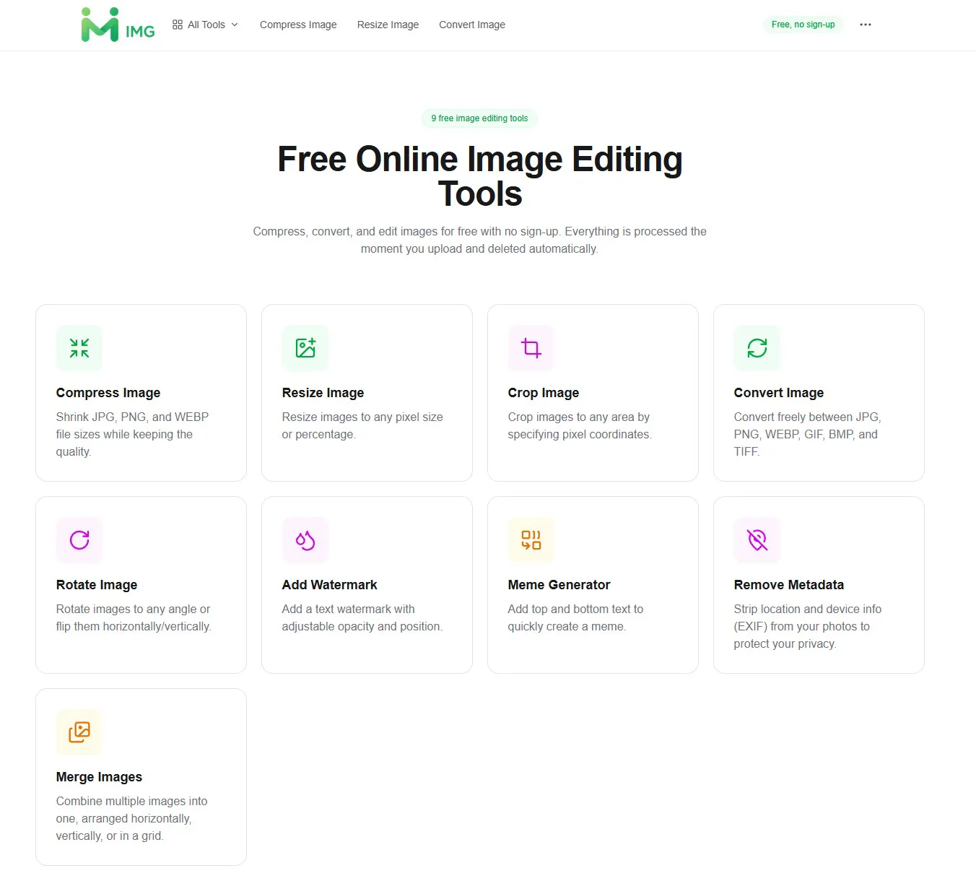Image resolution: width=976 pixels, height=881 pixels.
Task: Click the Add Watermark droplet icon
Action: click(305, 540)
